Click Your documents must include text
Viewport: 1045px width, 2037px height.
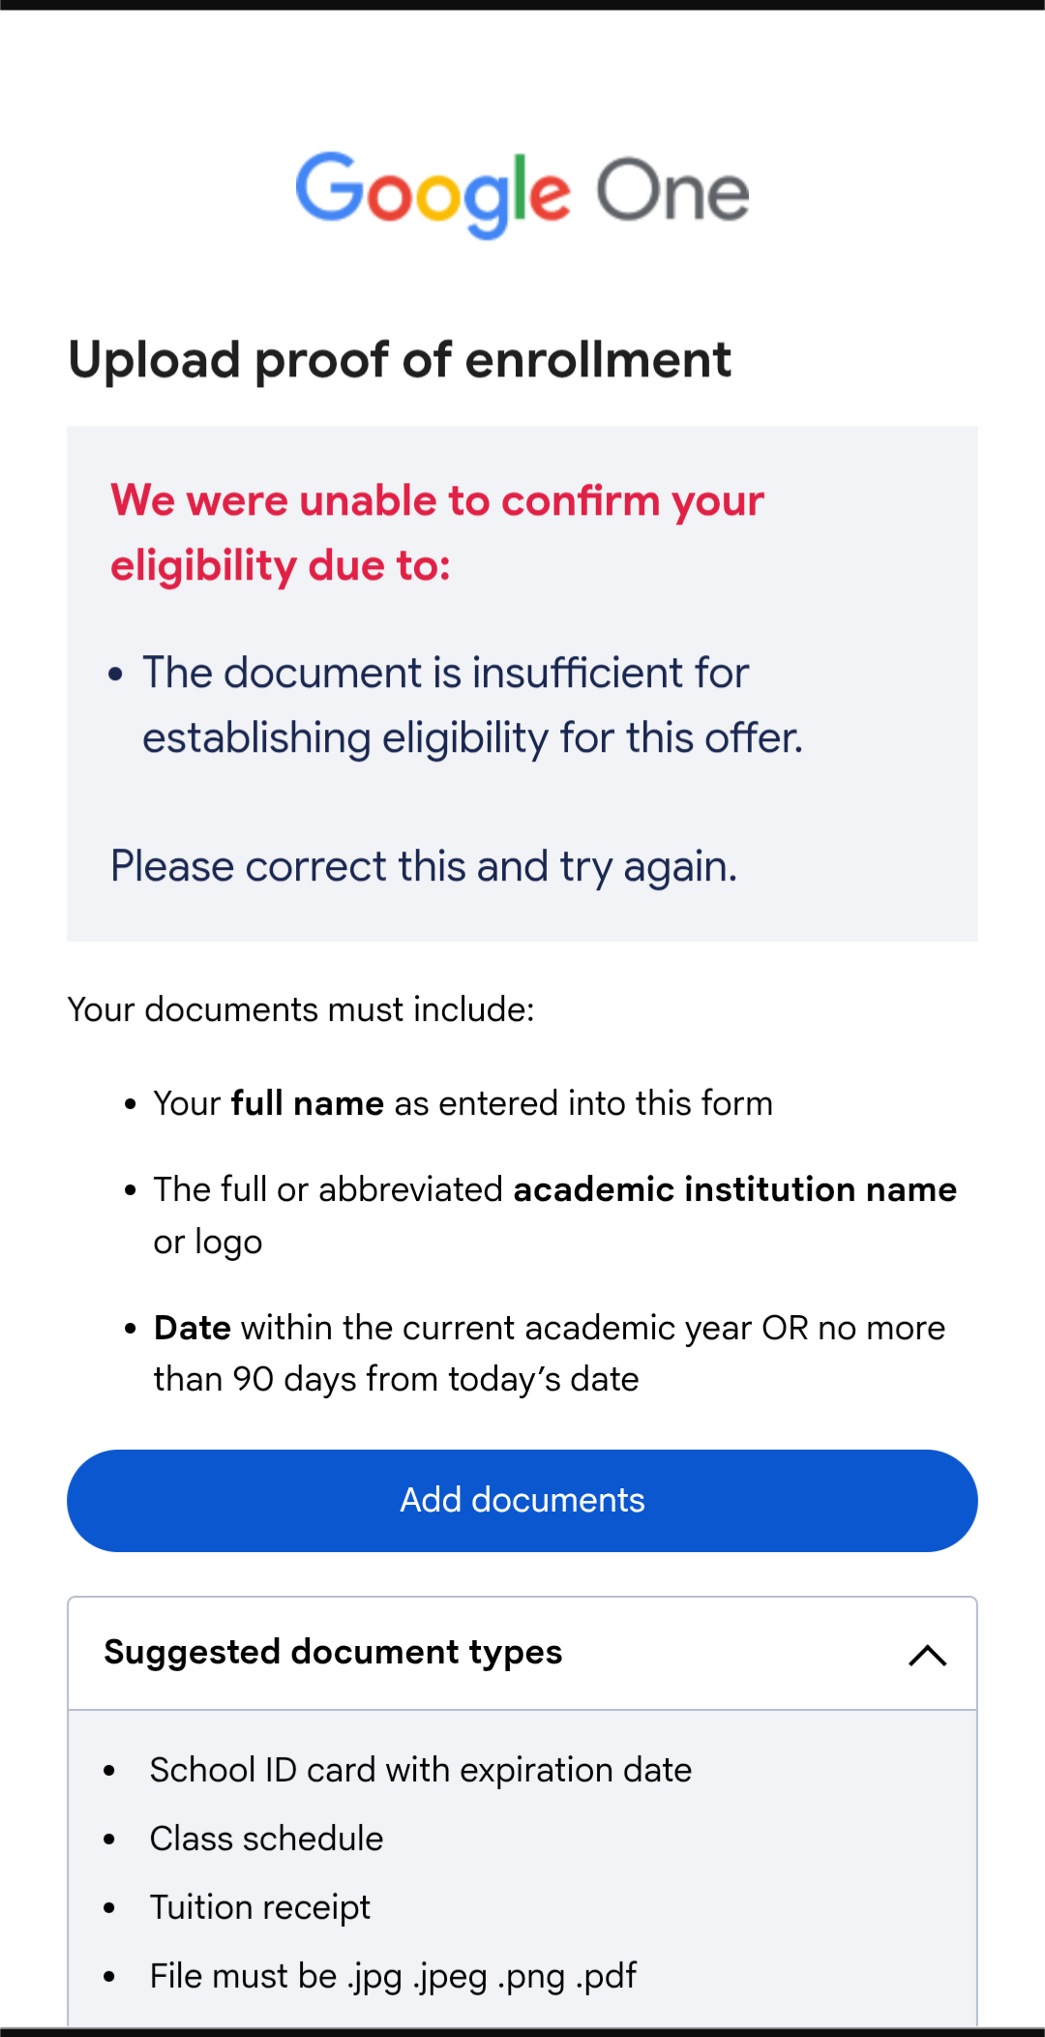click(x=301, y=1009)
